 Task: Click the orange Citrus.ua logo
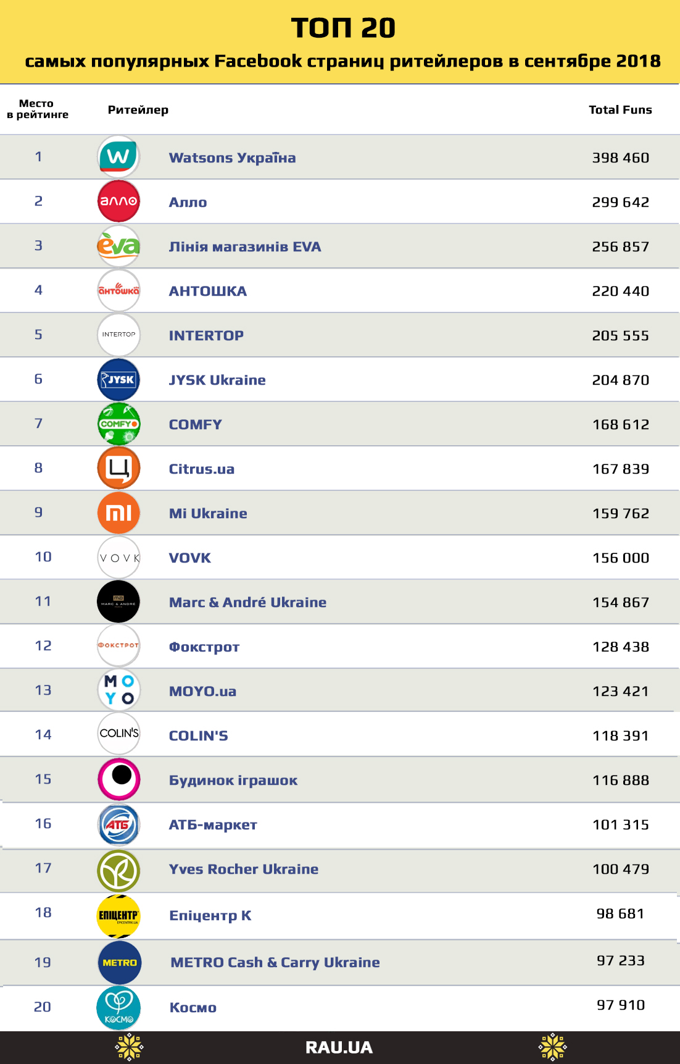(x=118, y=468)
